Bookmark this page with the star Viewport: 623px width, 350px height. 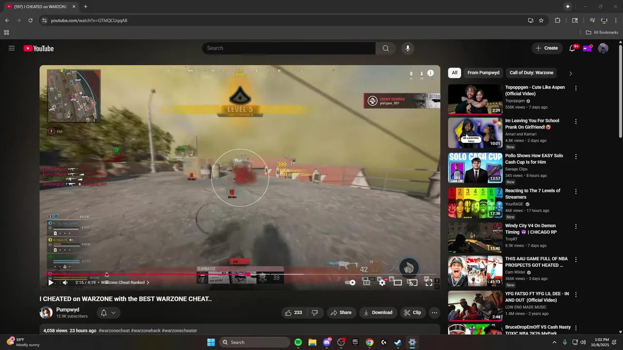point(541,20)
